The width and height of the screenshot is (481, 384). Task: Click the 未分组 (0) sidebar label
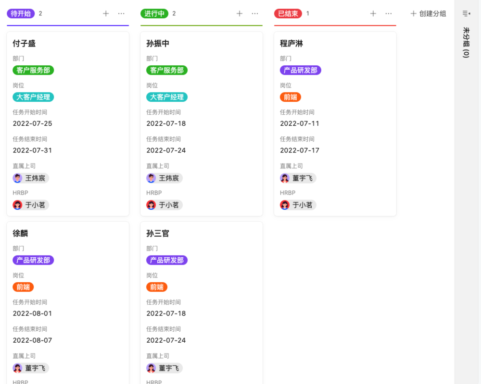pos(465,43)
